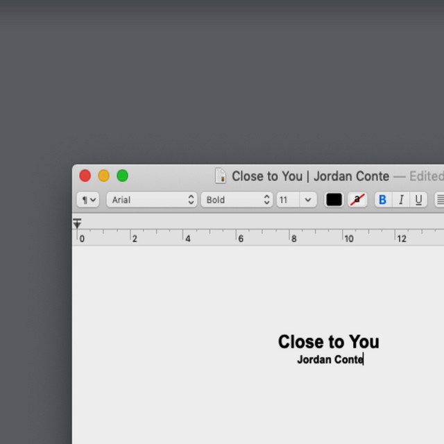Image resolution: width=444 pixels, height=444 pixels.
Task: Open the text background color button
Action: [357, 200]
